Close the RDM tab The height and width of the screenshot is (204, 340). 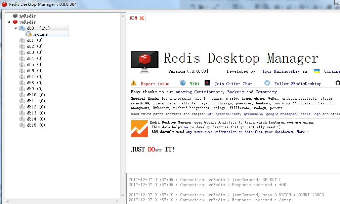142,18
